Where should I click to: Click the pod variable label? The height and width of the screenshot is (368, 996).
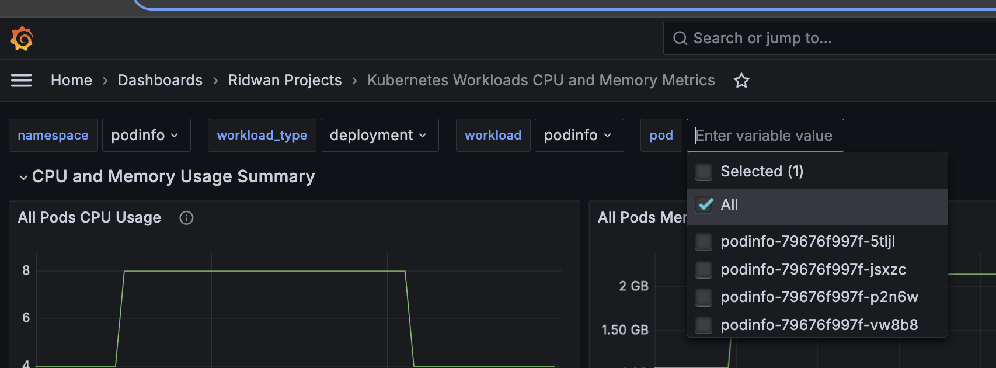(x=661, y=136)
